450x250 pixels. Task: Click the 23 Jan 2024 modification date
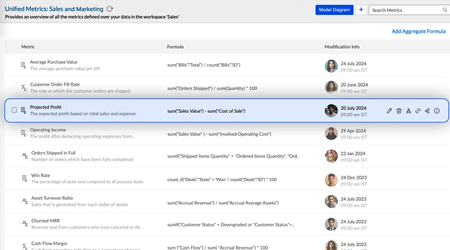(353, 153)
